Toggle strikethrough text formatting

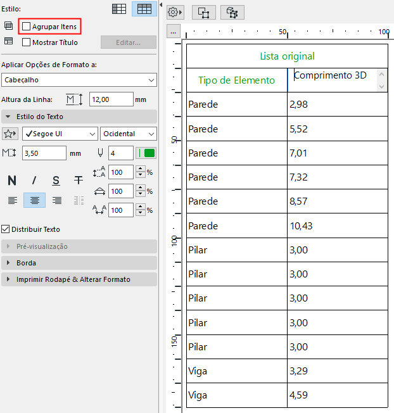[x=79, y=181]
